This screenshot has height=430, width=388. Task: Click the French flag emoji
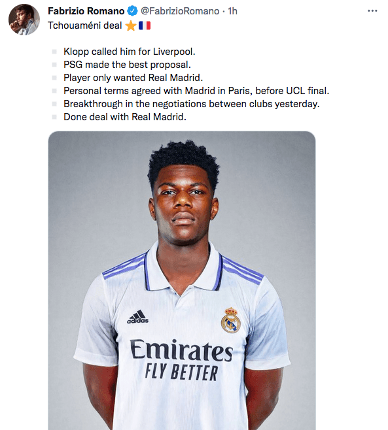145,25
